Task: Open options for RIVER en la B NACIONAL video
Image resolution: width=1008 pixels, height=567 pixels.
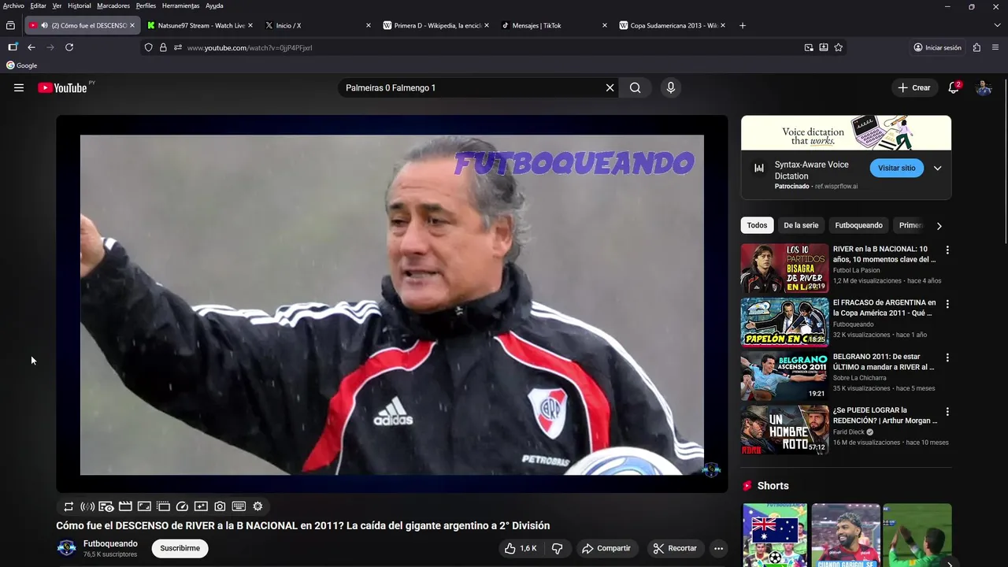Action: click(x=947, y=250)
